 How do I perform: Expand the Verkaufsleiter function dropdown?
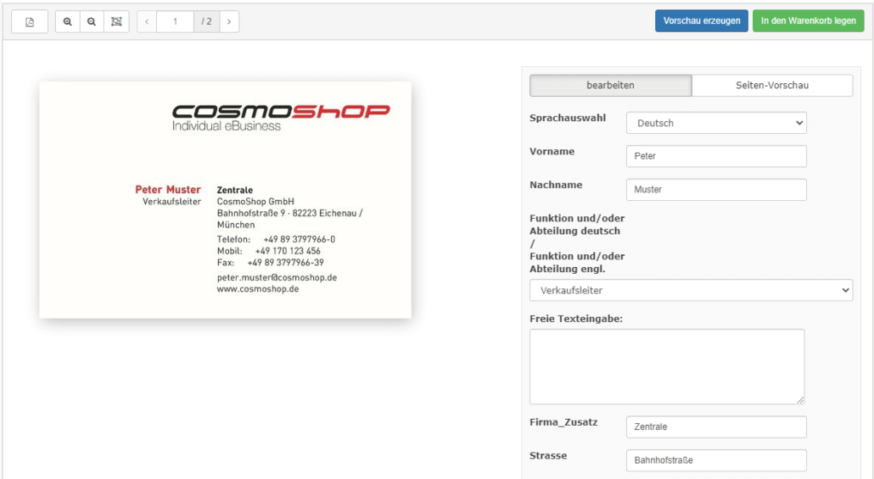(x=691, y=291)
